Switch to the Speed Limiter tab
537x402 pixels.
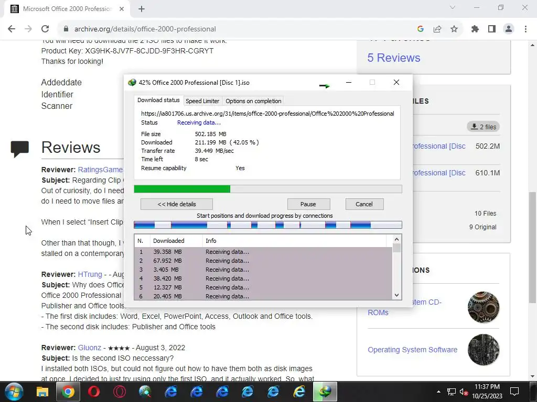click(202, 101)
